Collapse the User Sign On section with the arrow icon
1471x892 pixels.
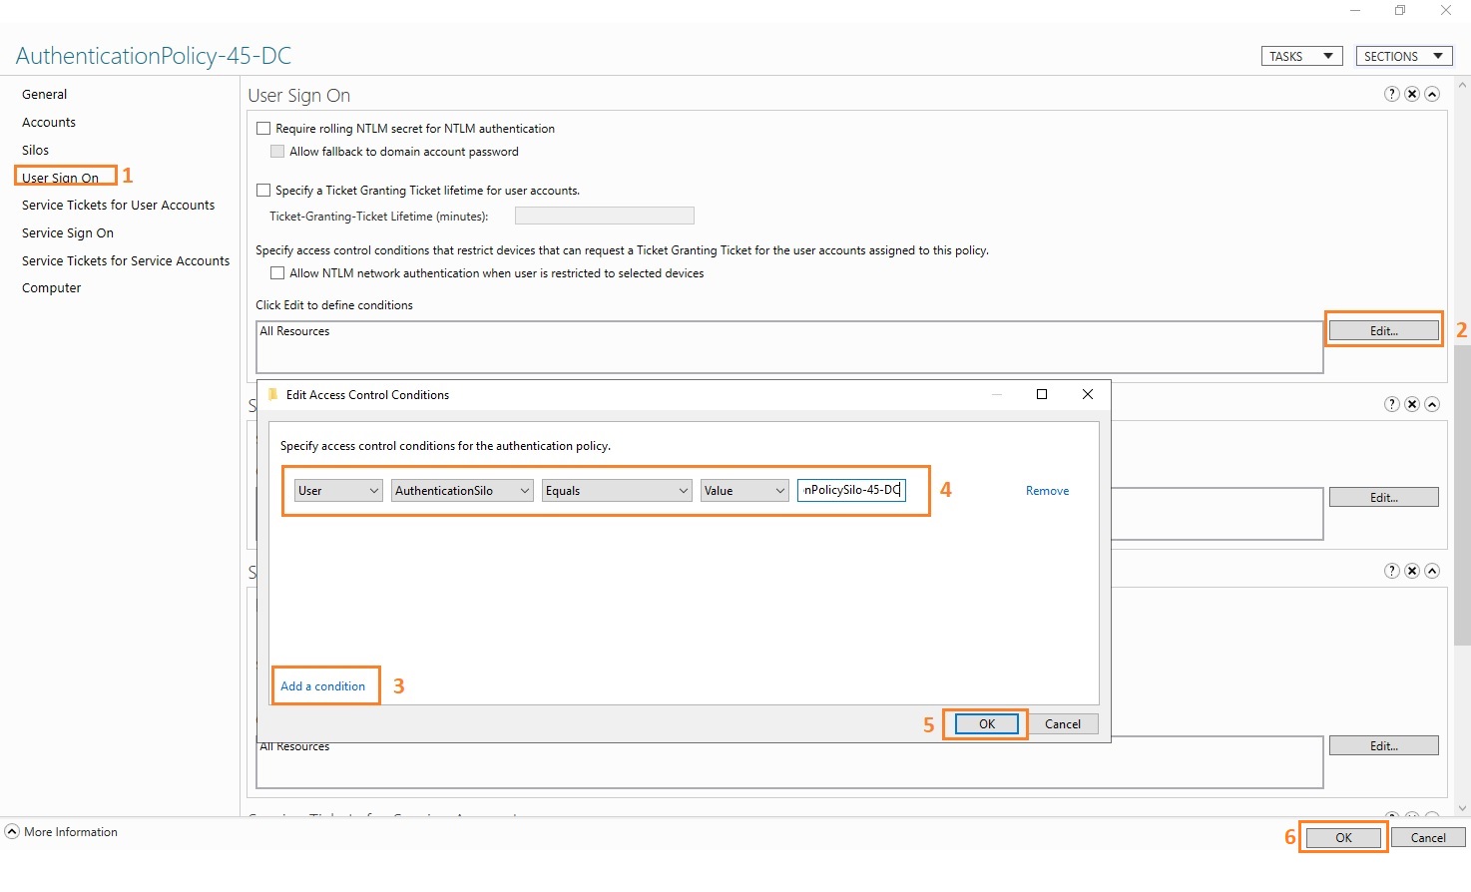(x=1433, y=94)
